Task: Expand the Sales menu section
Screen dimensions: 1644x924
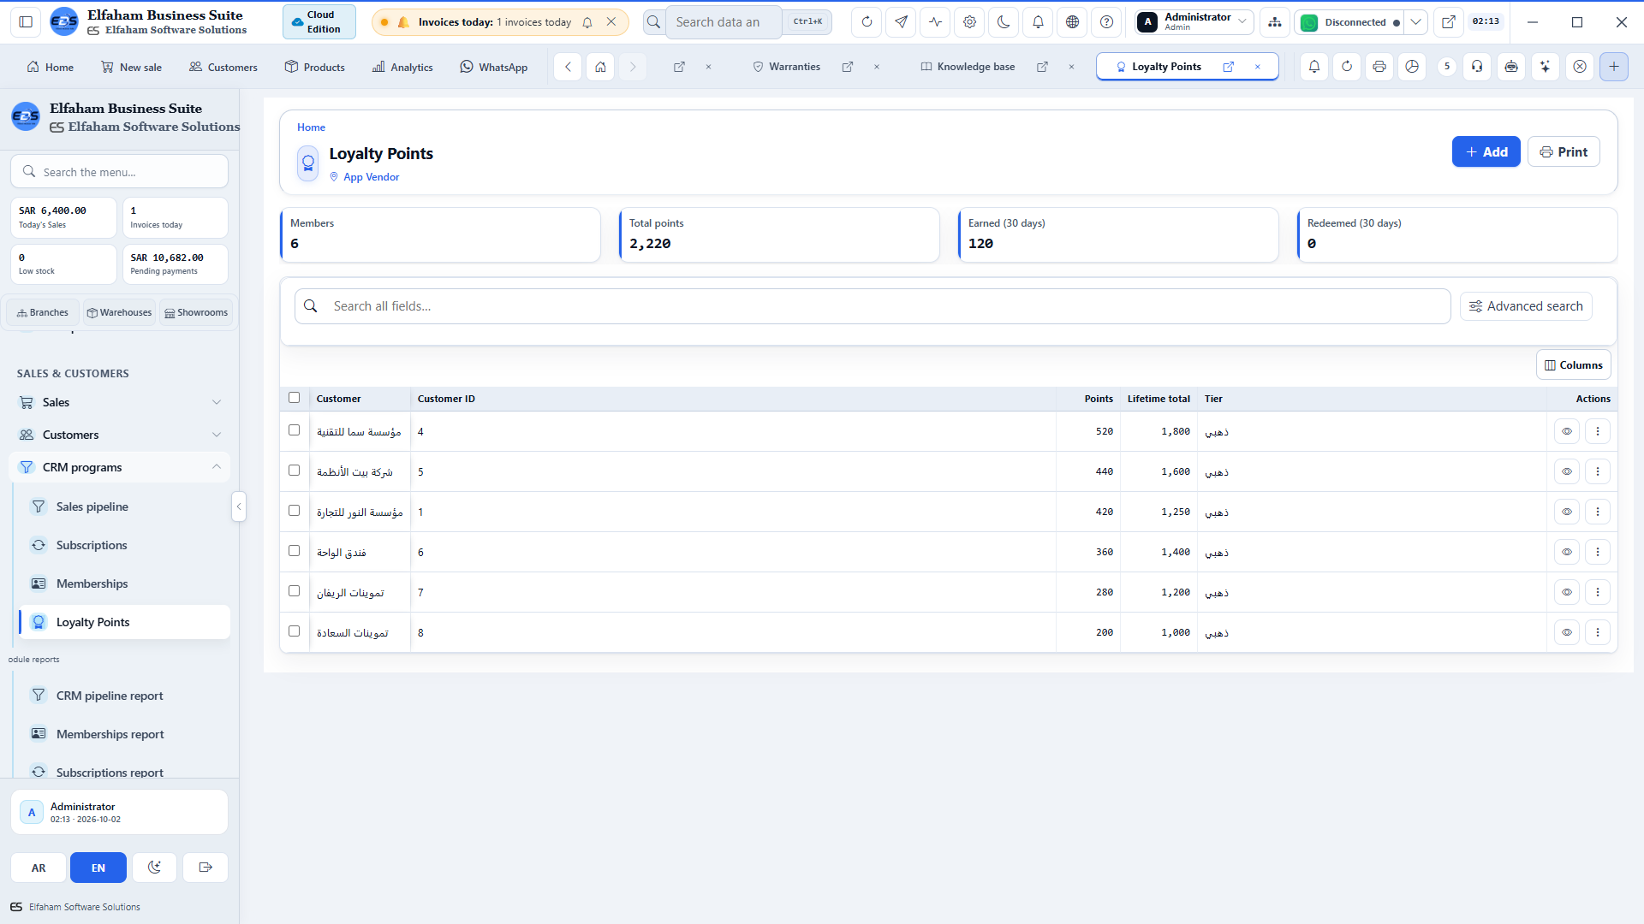Action: pyautogui.click(x=120, y=402)
